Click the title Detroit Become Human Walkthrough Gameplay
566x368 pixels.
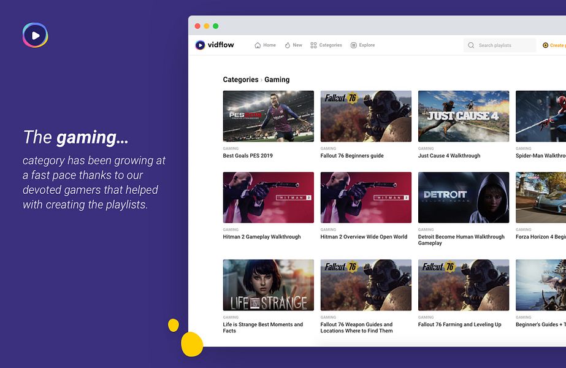pyautogui.click(x=461, y=240)
